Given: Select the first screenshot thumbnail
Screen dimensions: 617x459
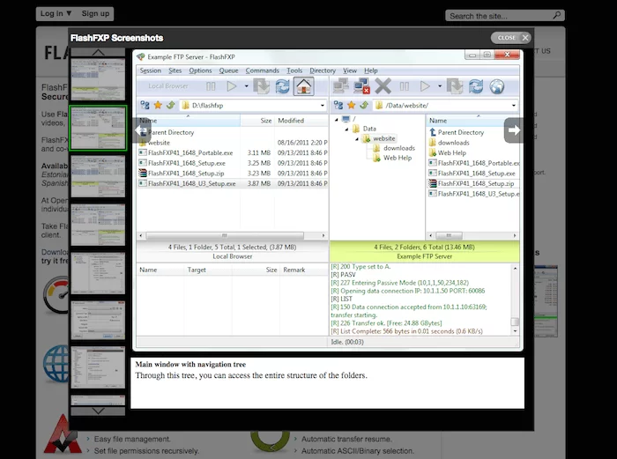Looking at the screenshot, I should tap(98, 79).
